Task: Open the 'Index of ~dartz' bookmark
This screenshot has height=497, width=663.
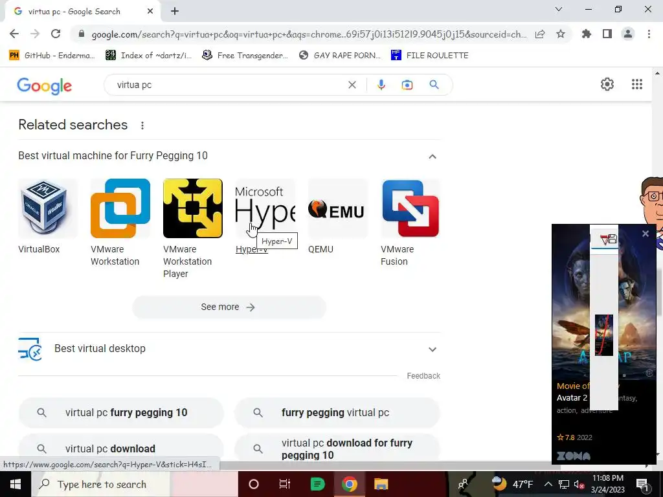Action: point(148,56)
